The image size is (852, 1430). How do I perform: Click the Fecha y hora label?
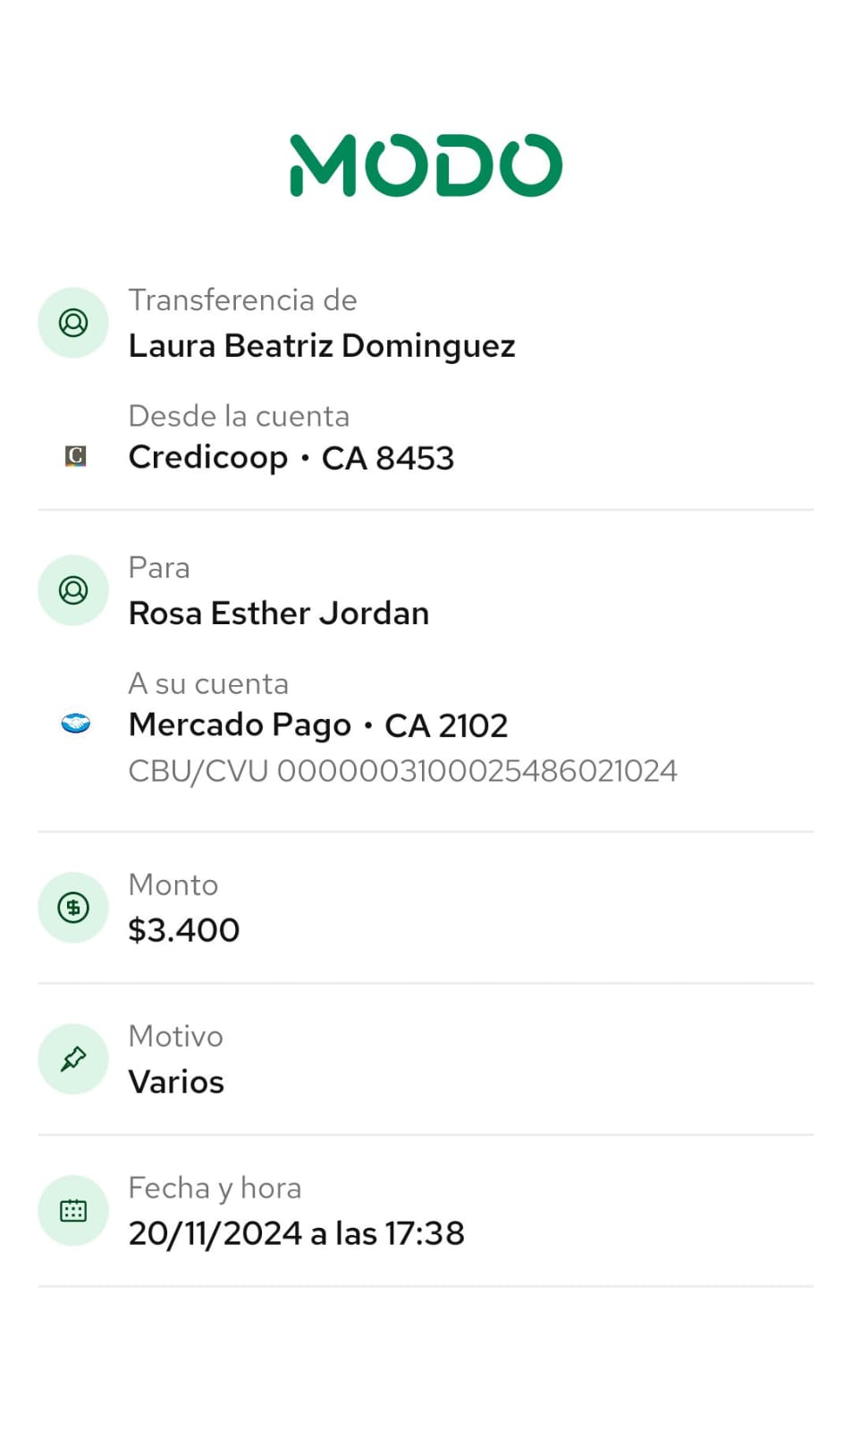tap(215, 1188)
